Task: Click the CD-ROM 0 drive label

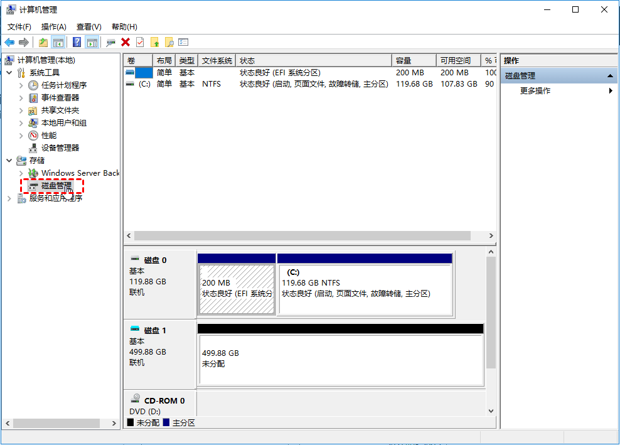Action: (164, 400)
